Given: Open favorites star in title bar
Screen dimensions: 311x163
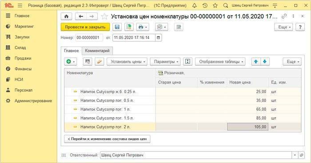Looking at the screenshot, I should point(215,5).
